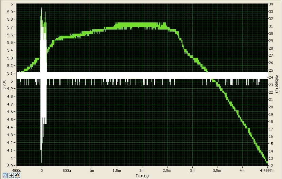Click the '28' right voltage axis value
282x179 pixels.
point(271,48)
